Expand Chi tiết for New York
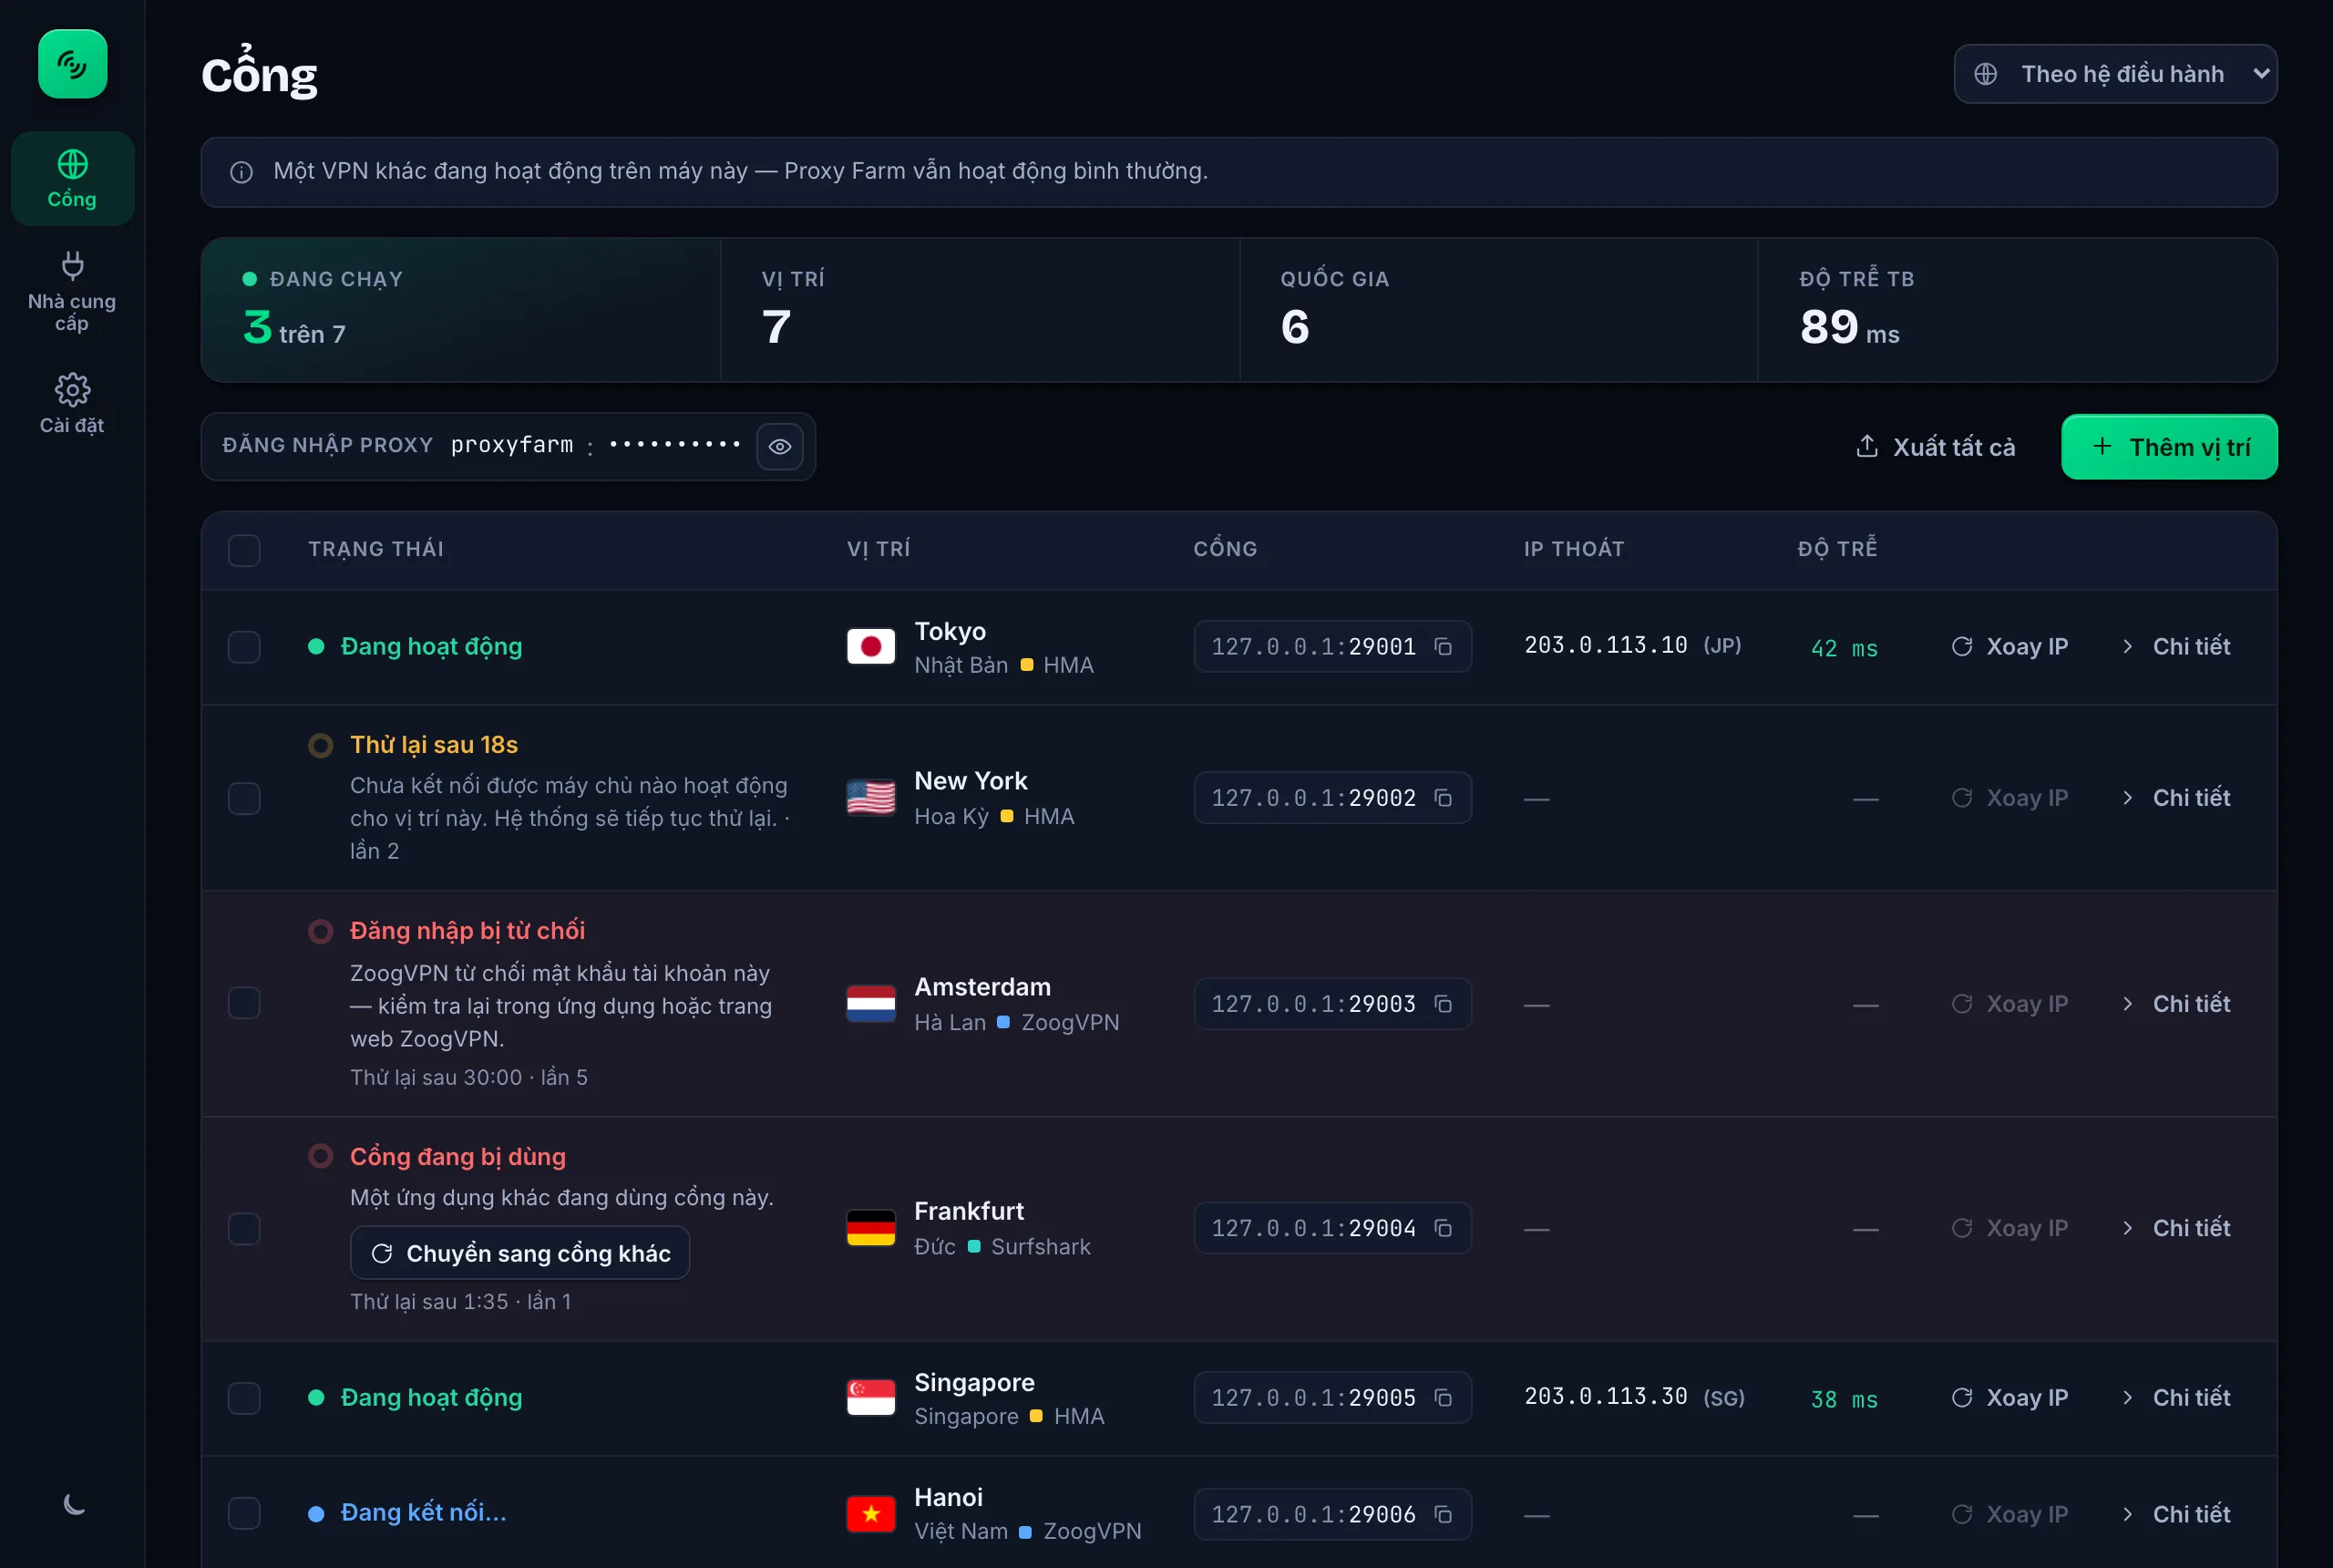This screenshot has height=1568, width=2333. coord(2175,798)
